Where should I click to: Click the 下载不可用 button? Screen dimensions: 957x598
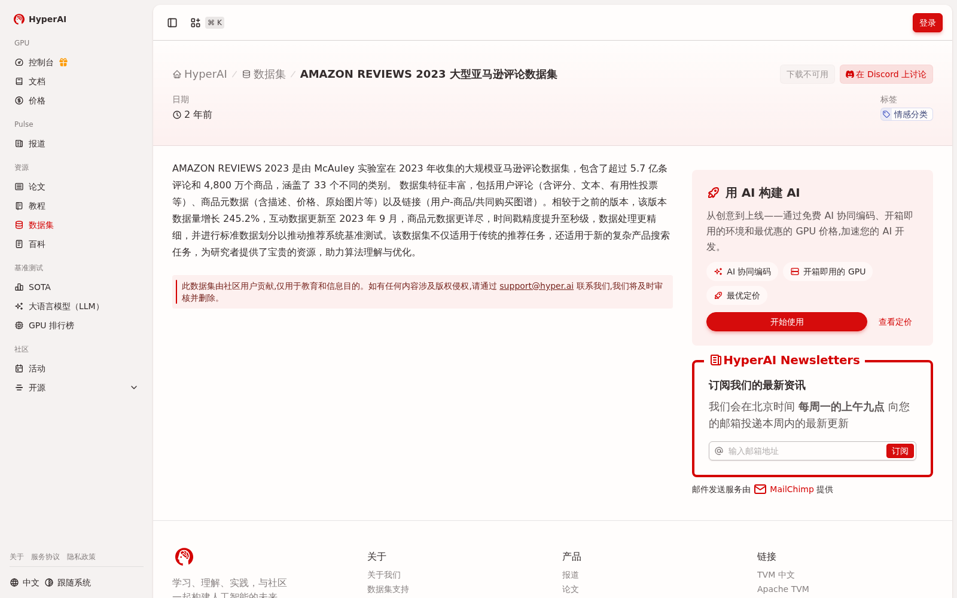(807, 74)
